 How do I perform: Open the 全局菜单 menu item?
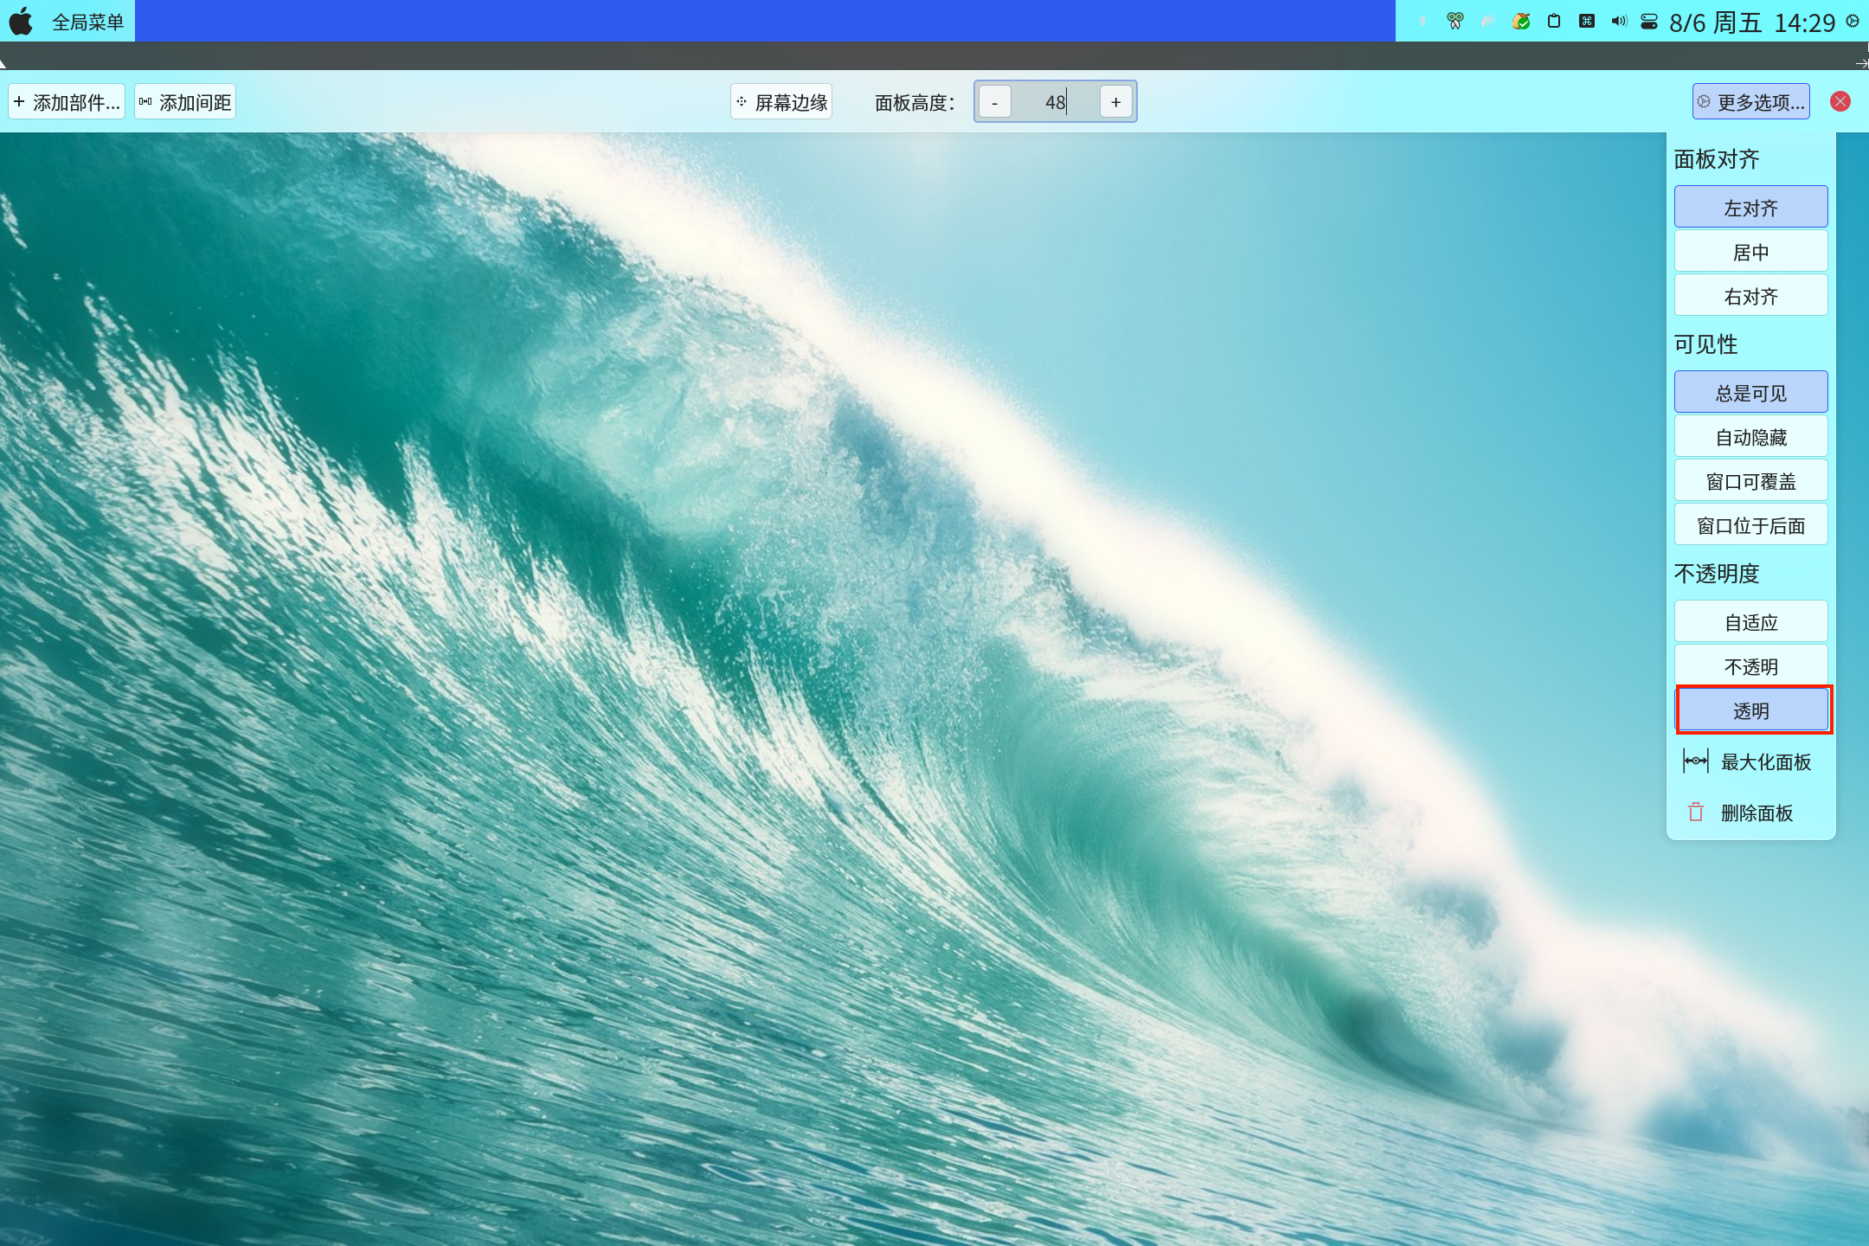click(87, 22)
